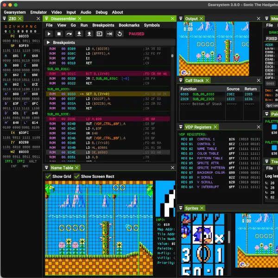Image resolution: width=278 pixels, height=278 pixels.
Task: Open the Debug menu in the top bar
Action: click(101, 12)
